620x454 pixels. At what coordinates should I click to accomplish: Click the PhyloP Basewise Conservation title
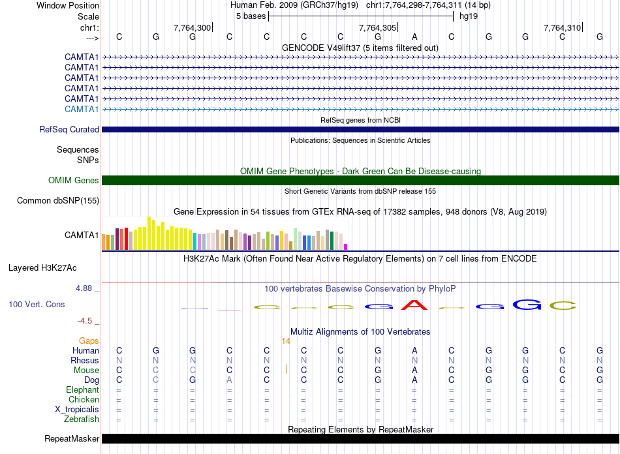pos(360,289)
